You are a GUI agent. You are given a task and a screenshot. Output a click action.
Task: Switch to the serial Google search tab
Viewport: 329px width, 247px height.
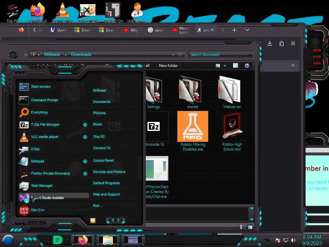156,30
